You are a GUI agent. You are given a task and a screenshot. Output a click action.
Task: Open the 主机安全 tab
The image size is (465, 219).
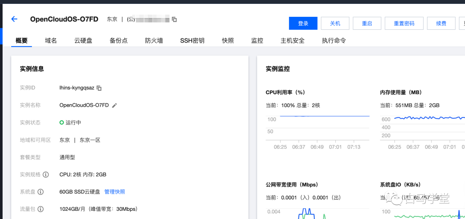292,40
